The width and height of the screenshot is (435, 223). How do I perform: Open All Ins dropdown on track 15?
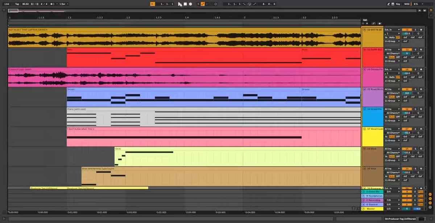click(392, 89)
